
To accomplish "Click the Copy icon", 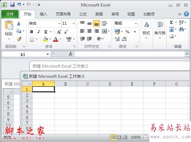I will [19, 31].
